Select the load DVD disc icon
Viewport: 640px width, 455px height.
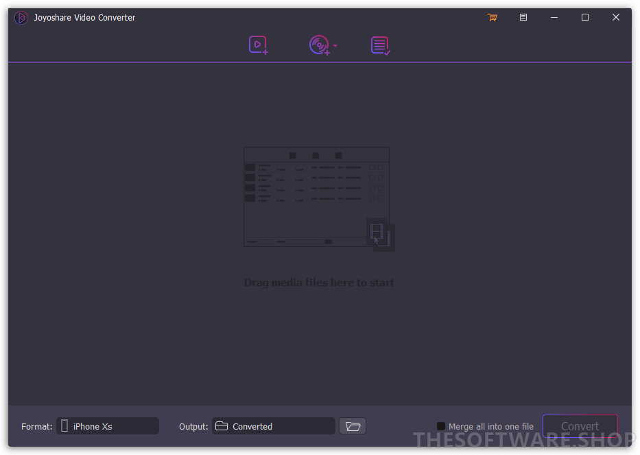tap(319, 45)
